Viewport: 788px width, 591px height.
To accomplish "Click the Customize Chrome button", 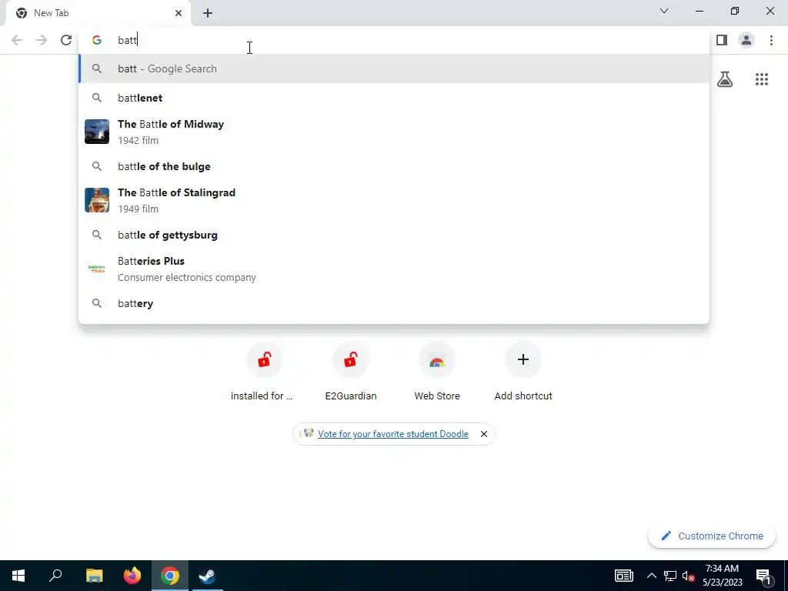I will (x=712, y=536).
